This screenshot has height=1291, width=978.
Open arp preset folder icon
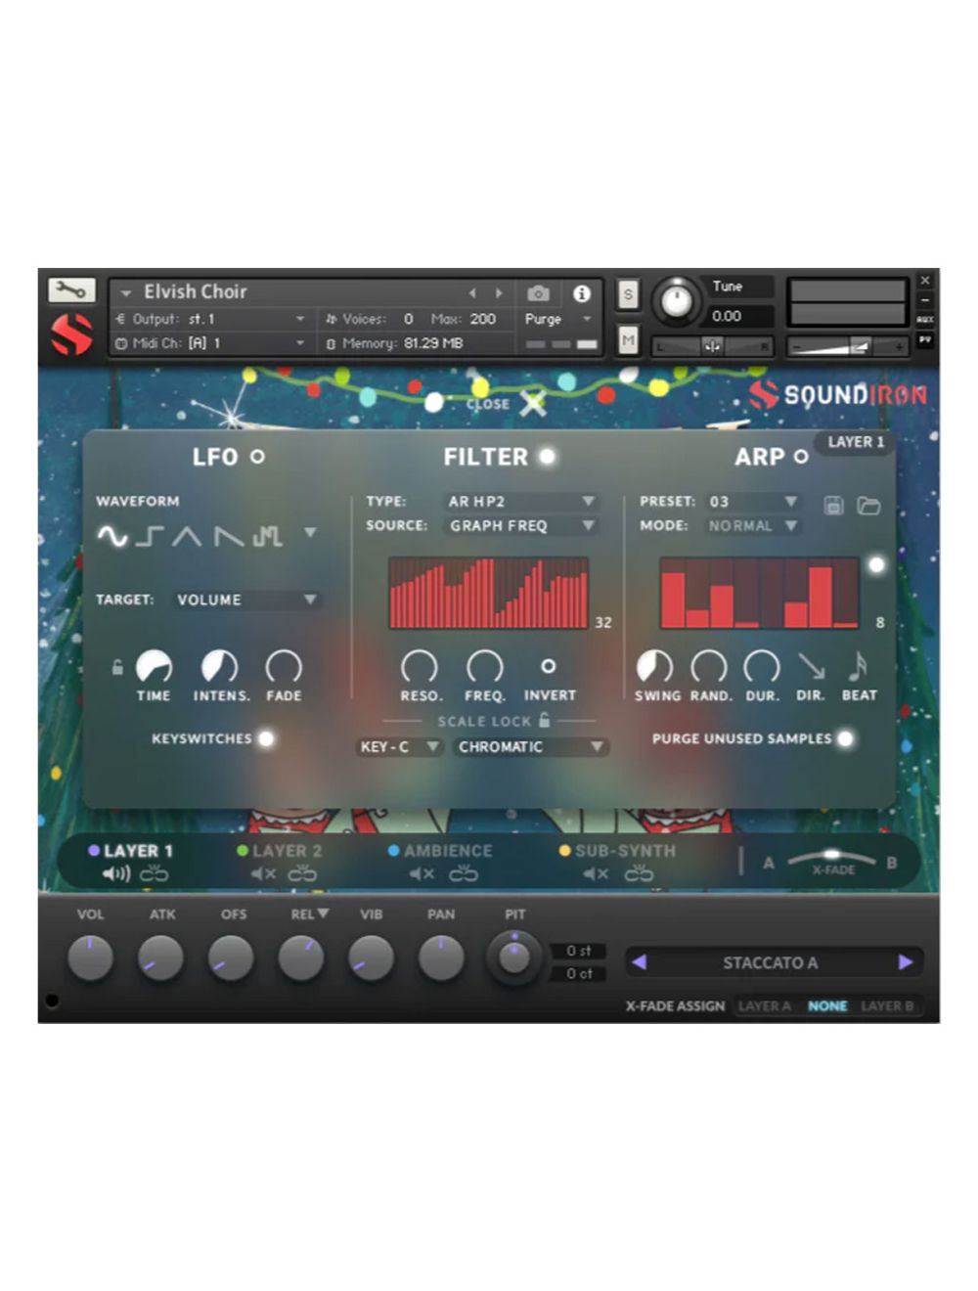[x=868, y=505]
